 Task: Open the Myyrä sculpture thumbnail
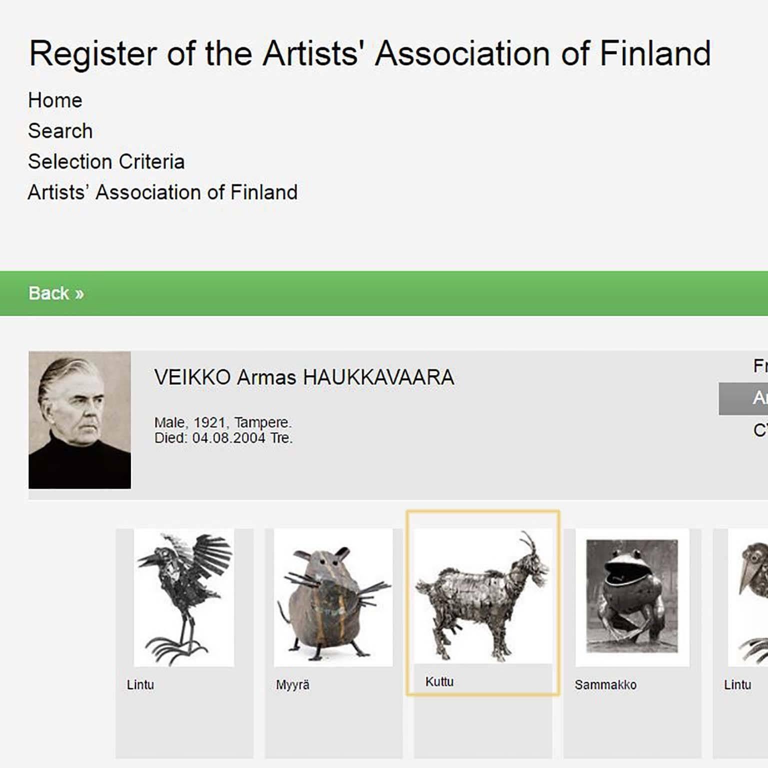(x=333, y=597)
